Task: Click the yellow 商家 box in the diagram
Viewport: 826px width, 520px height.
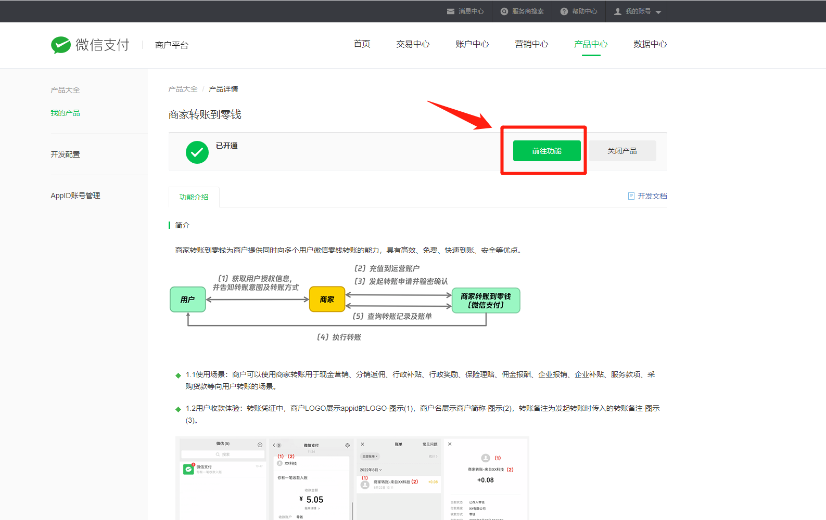Action: pyautogui.click(x=327, y=299)
